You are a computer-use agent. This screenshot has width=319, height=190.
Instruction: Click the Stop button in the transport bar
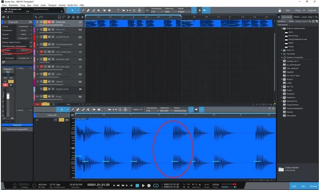tap(137, 185)
